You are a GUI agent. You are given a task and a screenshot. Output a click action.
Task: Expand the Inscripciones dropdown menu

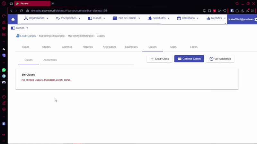click(68, 18)
